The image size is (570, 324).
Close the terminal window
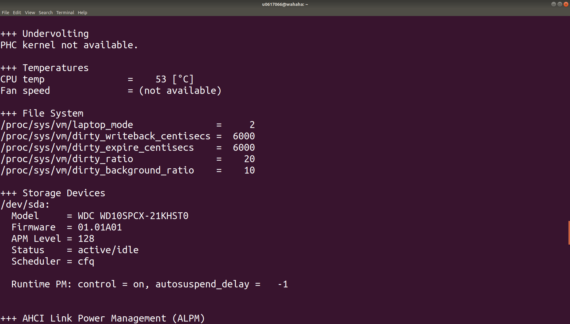pyautogui.click(x=566, y=4)
